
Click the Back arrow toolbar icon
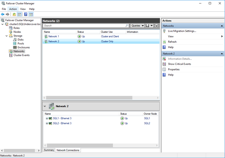point(3,14)
